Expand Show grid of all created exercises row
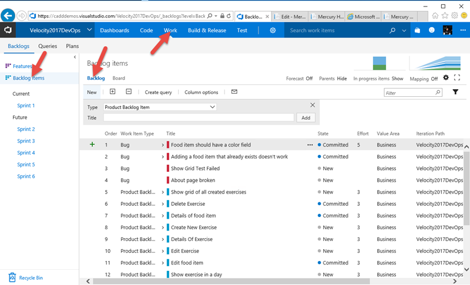This screenshot has height=285, width=470. pyautogui.click(x=163, y=192)
